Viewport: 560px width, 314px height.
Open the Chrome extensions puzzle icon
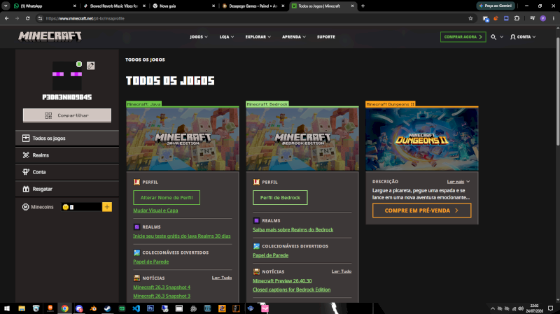tap(517, 19)
